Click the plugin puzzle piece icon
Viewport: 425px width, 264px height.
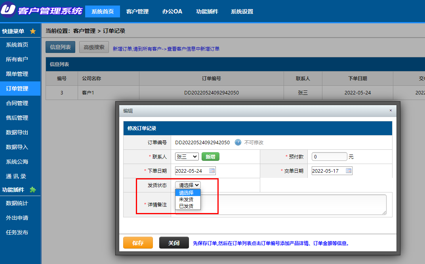(33, 190)
